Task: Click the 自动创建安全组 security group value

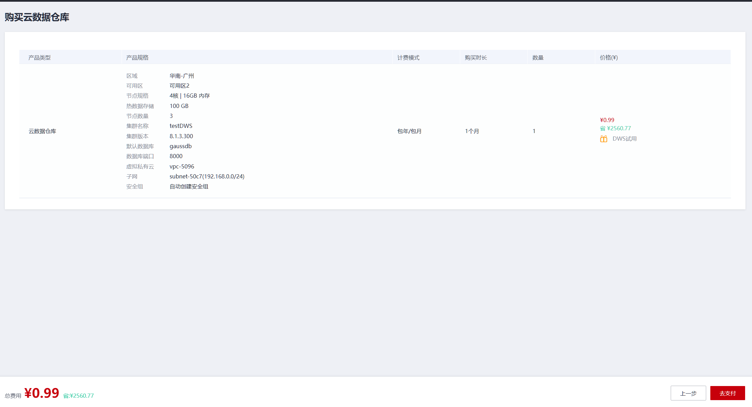Action: (189, 187)
